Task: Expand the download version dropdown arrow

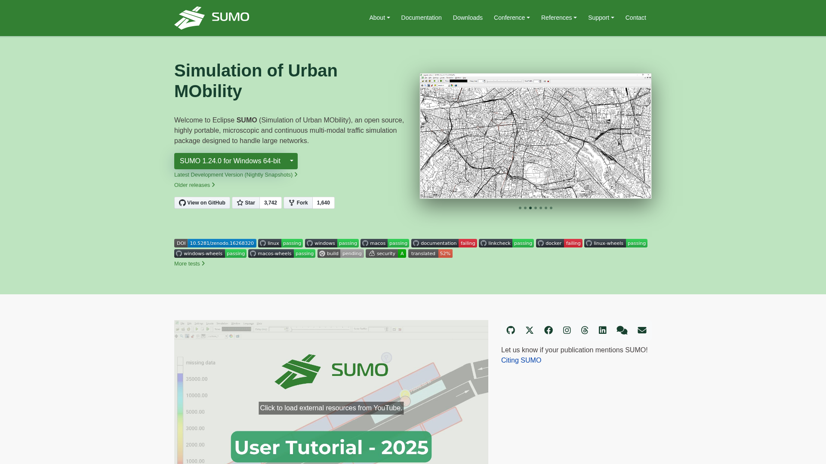Action: [292, 161]
